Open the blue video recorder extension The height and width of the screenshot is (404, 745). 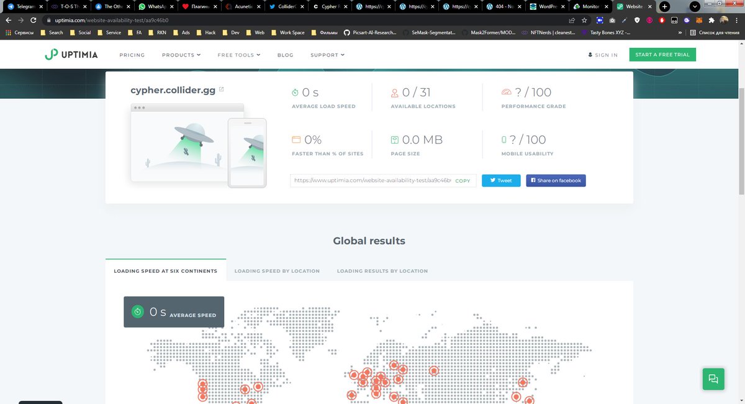600,20
